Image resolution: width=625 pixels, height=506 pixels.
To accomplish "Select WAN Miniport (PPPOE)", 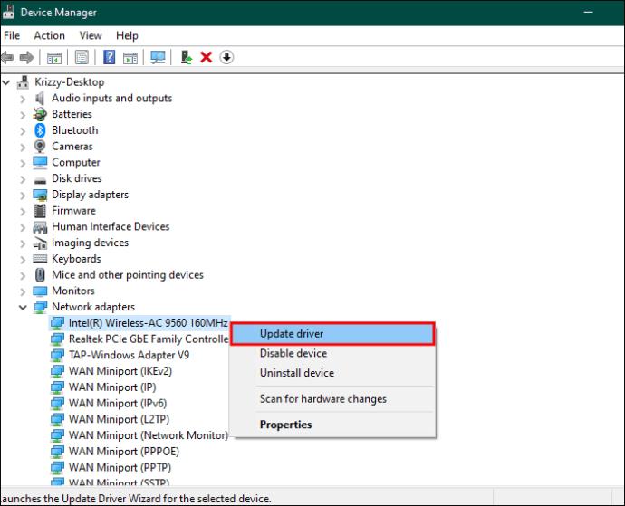I will pyautogui.click(x=124, y=452).
